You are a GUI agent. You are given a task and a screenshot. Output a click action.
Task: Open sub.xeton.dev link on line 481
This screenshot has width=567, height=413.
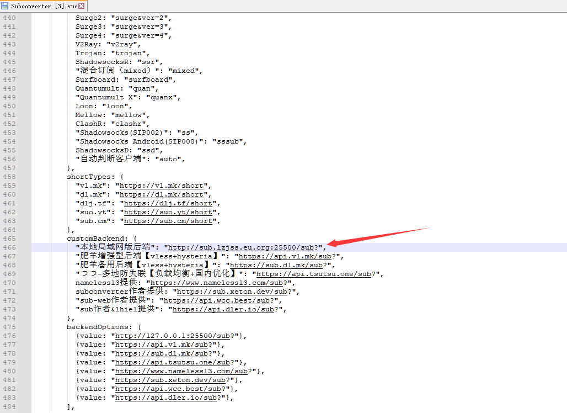click(x=170, y=380)
